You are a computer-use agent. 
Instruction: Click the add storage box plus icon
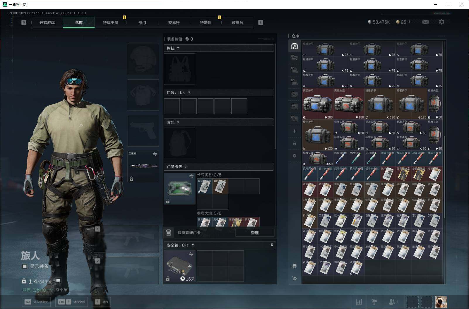click(x=295, y=131)
